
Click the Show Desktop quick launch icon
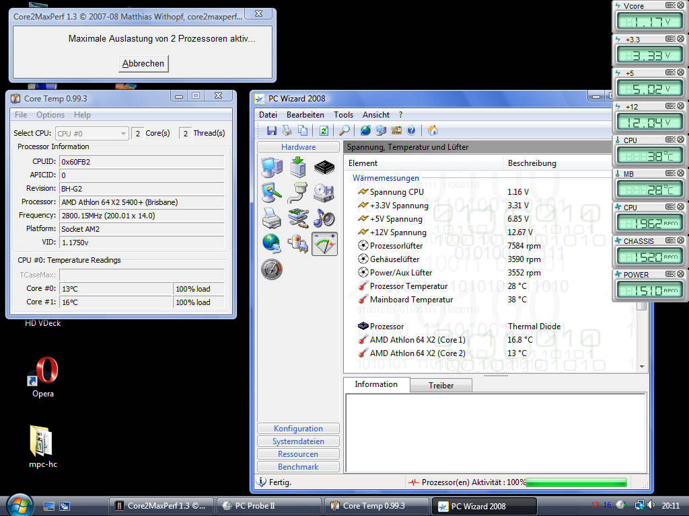48,506
